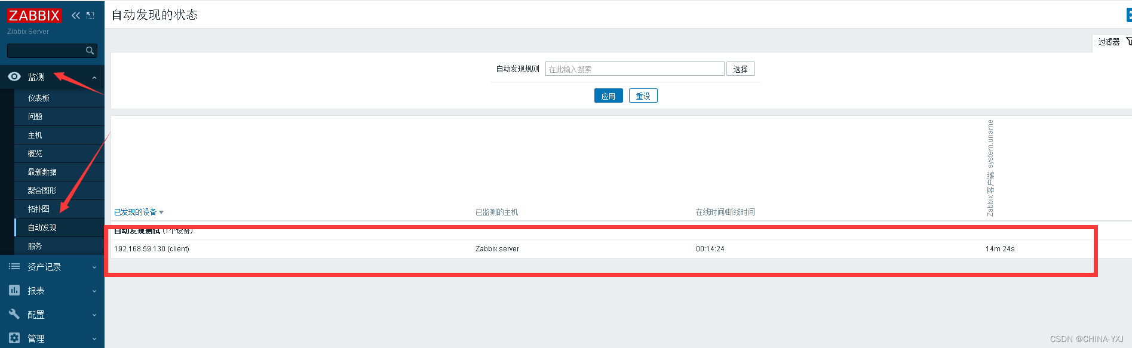Click 192.168.59.130 (client) device cell
This screenshot has height=348, width=1132.
[152, 249]
